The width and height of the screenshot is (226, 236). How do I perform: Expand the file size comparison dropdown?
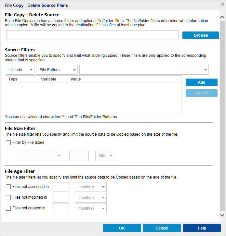(38, 155)
